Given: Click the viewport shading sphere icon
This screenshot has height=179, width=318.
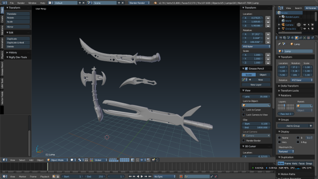Looking at the screenshot, I should click(73, 160).
